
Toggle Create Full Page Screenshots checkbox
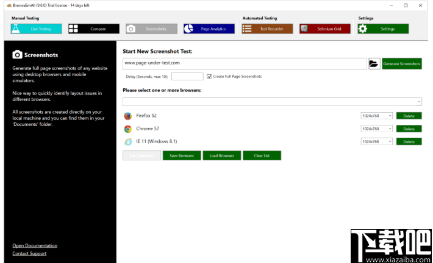click(x=209, y=76)
